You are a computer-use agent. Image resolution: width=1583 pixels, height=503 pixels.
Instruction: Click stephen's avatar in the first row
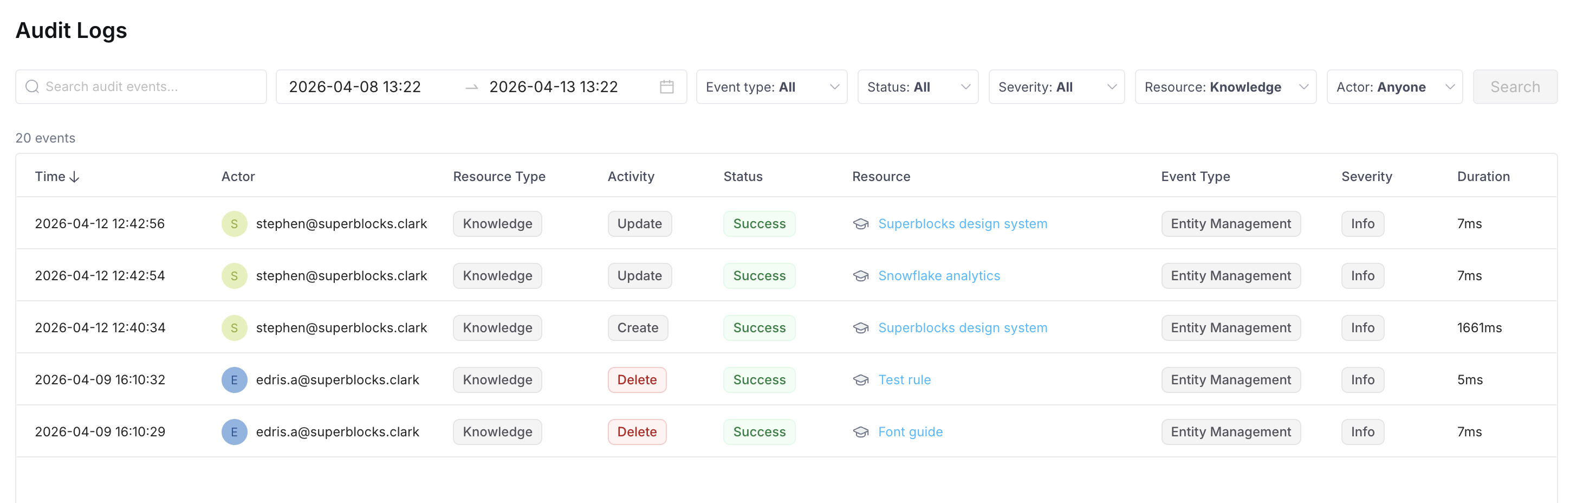234,224
